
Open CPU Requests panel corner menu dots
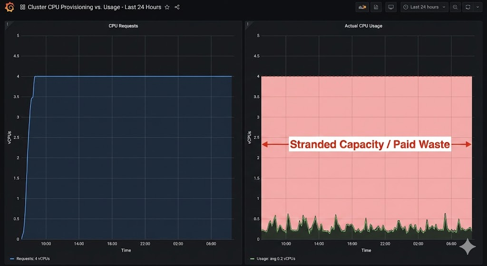pos(8,24)
